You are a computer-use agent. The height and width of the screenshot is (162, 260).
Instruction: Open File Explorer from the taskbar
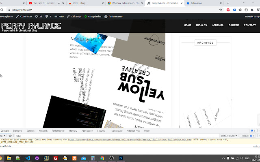point(9,158)
